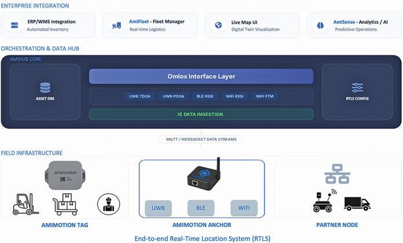
Task: Click the ENTERPRISE INTEGRATION heading
Action: point(35,6)
